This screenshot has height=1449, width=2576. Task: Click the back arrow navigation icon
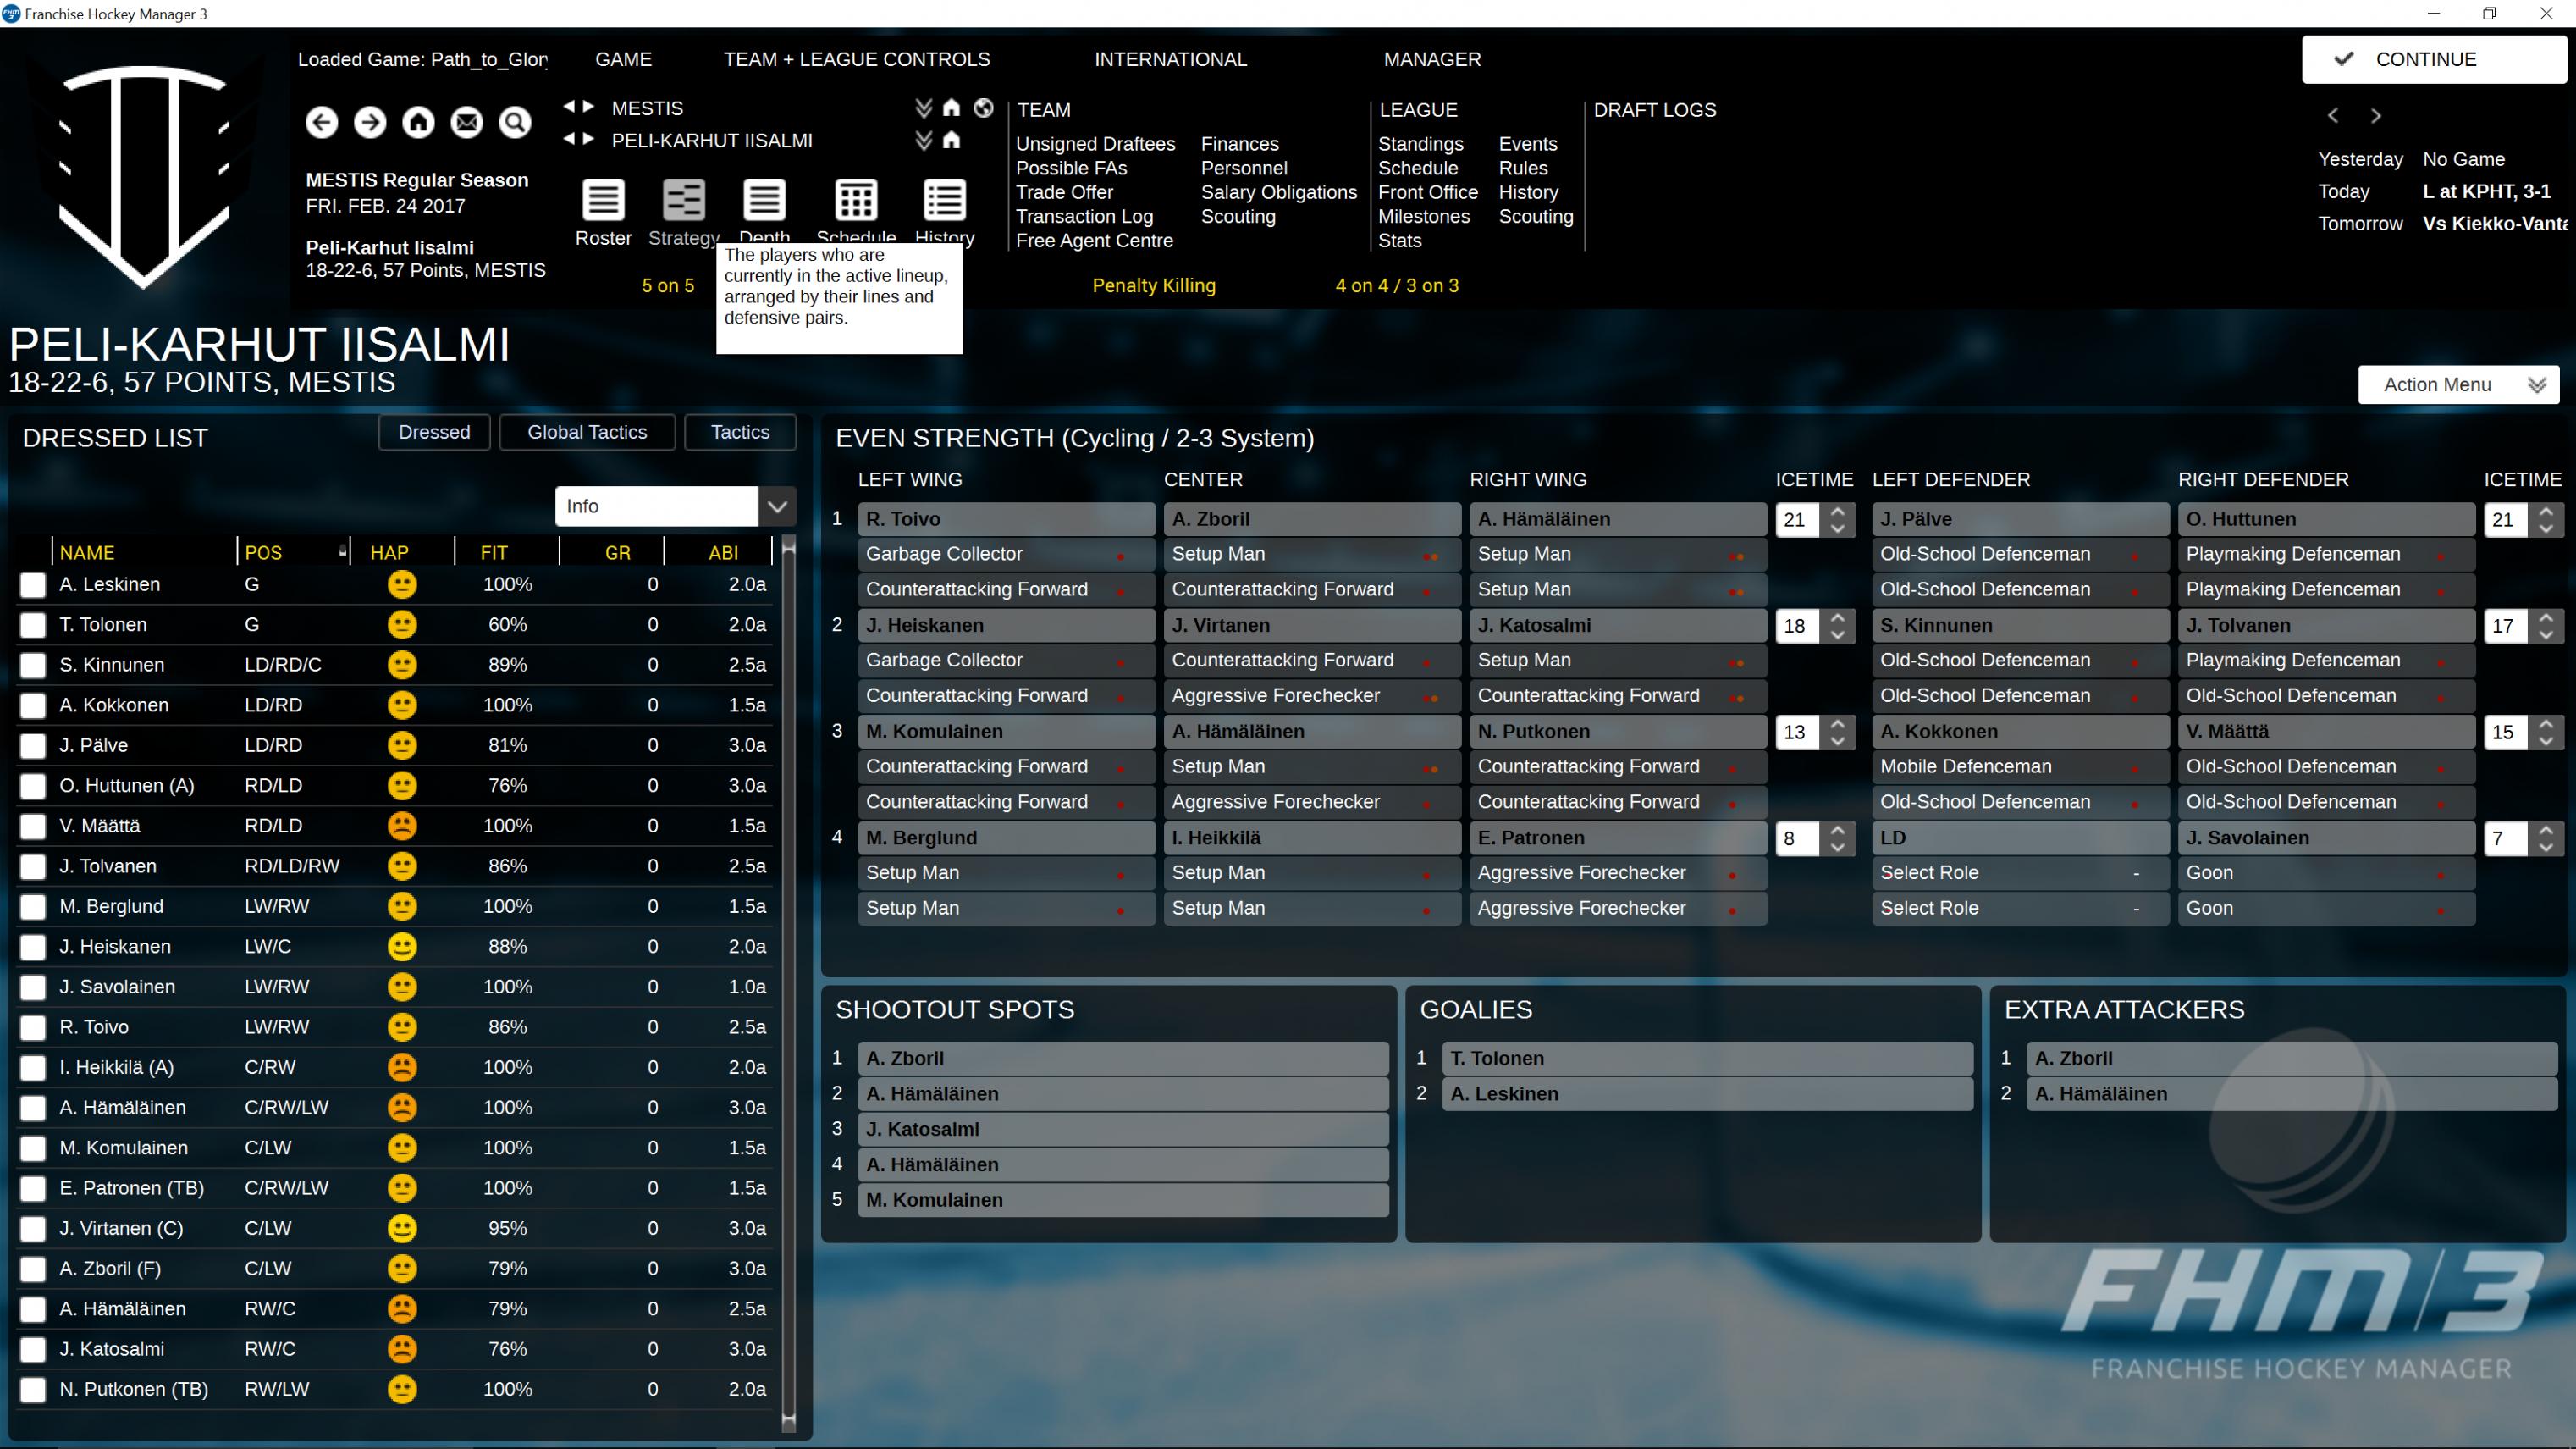pyautogui.click(x=321, y=122)
